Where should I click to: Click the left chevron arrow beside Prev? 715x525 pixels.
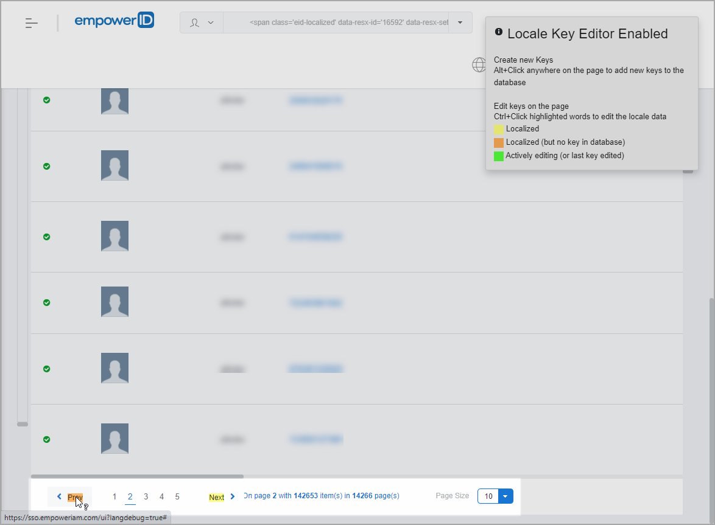(59, 497)
